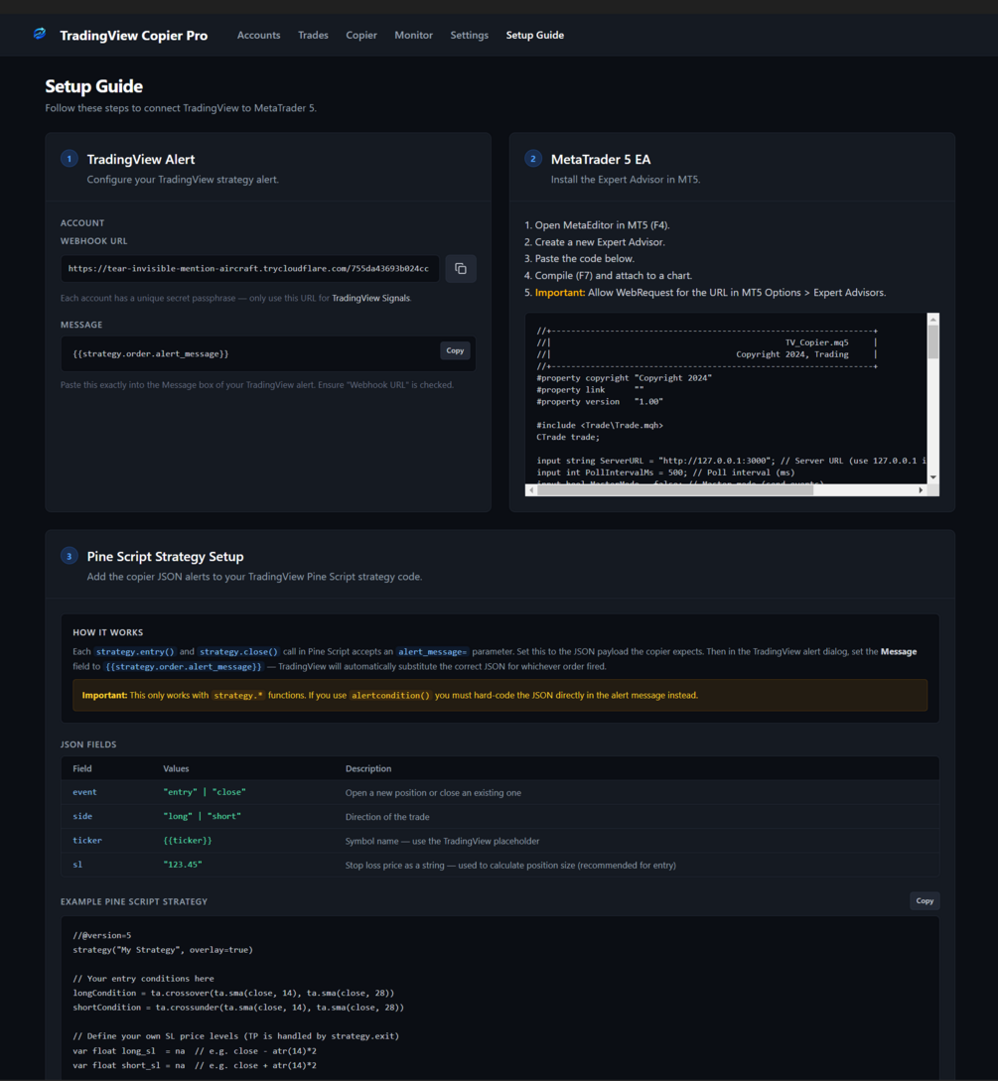The height and width of the screenshot is (1081, 998).
Task: Click the 'sl' field row cell
Action: 77,865
